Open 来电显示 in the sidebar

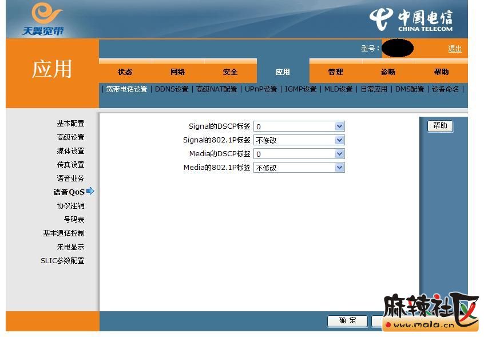70,247
